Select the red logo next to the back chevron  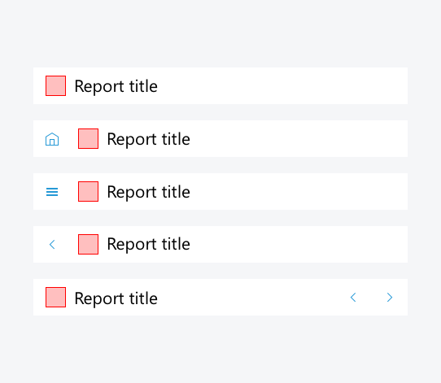pos(89,244)
